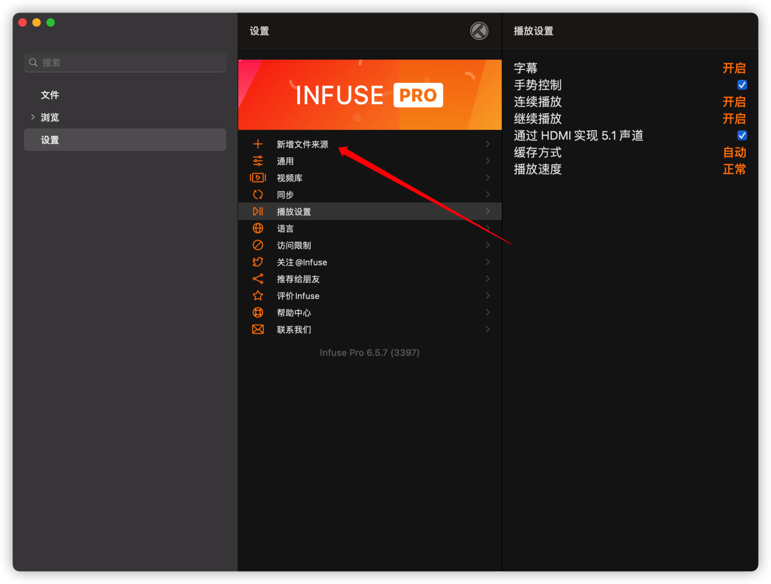This screenshot has height=584, width=771.
Task: Click the chevron on the 同步 row
Action: tap(488, 195)
